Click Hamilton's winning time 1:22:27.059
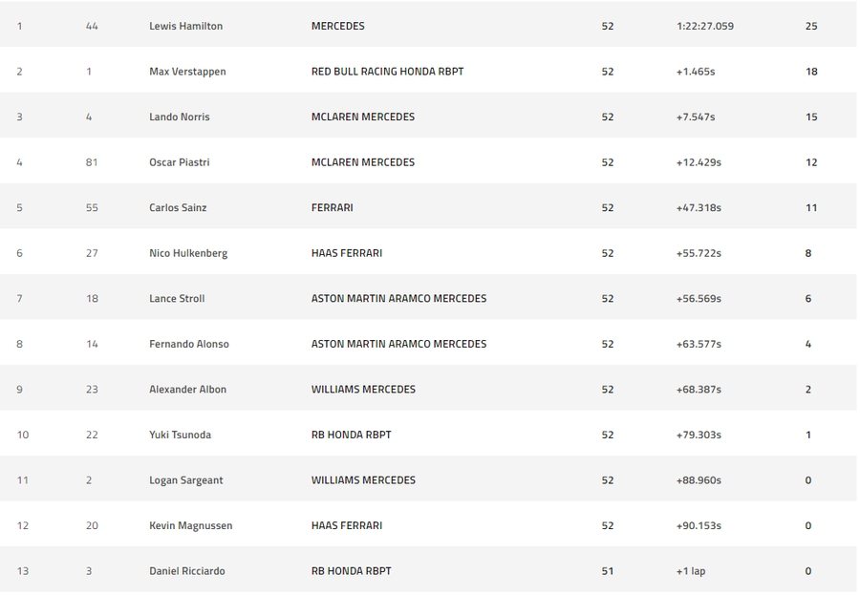The width and height of the screenshot is (860, 595). pyautogui.click(x=705, y=26)
